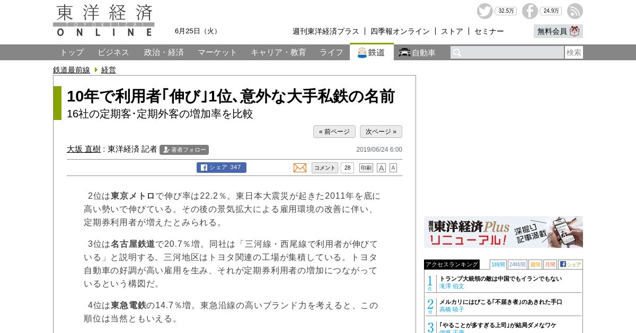This screenshot has width=636, height=333.
Task: Click the bold text 東急電鉄
Action: click(129, 305)
